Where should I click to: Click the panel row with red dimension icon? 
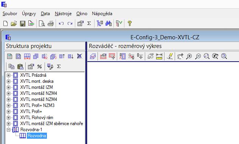[x=27, y=56]
